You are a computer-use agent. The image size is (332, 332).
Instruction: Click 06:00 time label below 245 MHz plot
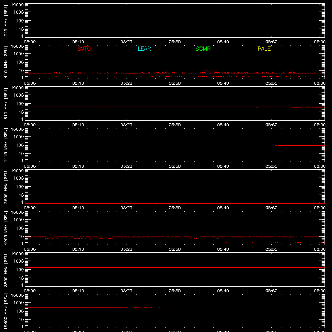320,42
